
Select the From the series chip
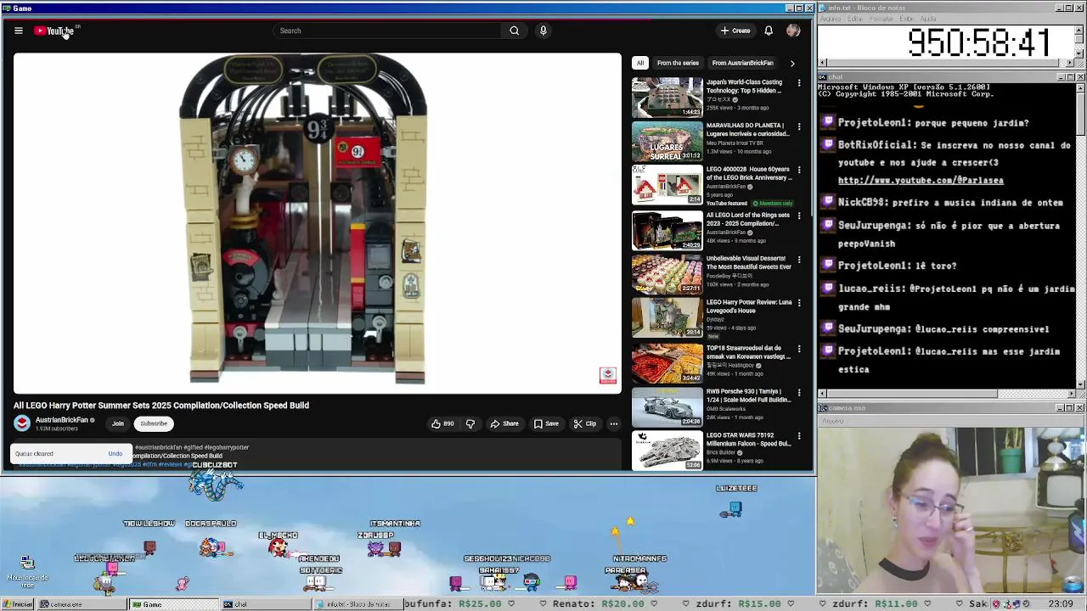678,63
